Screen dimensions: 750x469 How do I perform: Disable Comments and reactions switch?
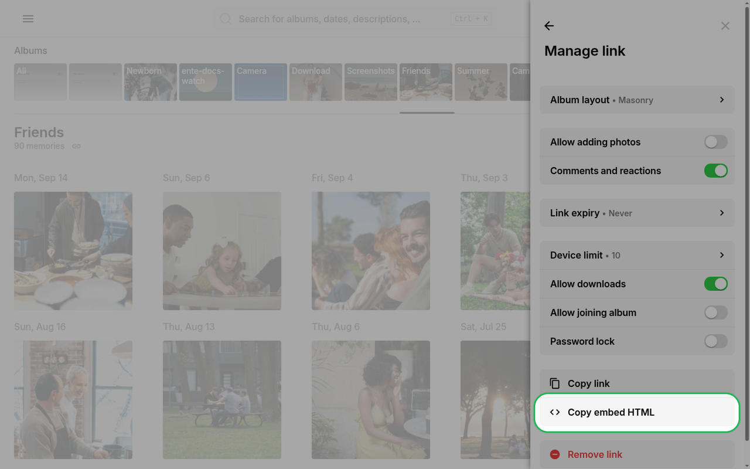716,171
